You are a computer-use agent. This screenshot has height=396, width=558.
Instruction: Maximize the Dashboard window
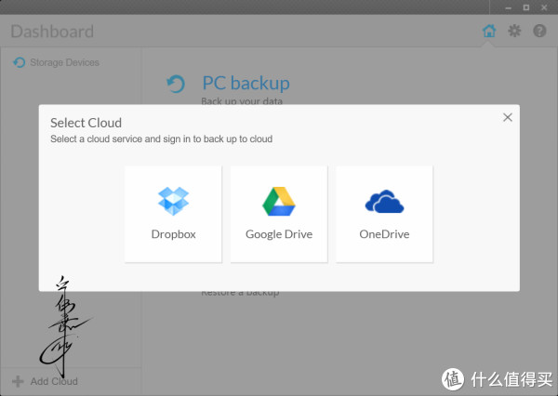526,7
